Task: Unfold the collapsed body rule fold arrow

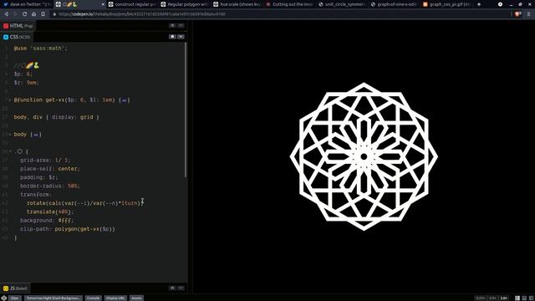Action: (9, 135)
